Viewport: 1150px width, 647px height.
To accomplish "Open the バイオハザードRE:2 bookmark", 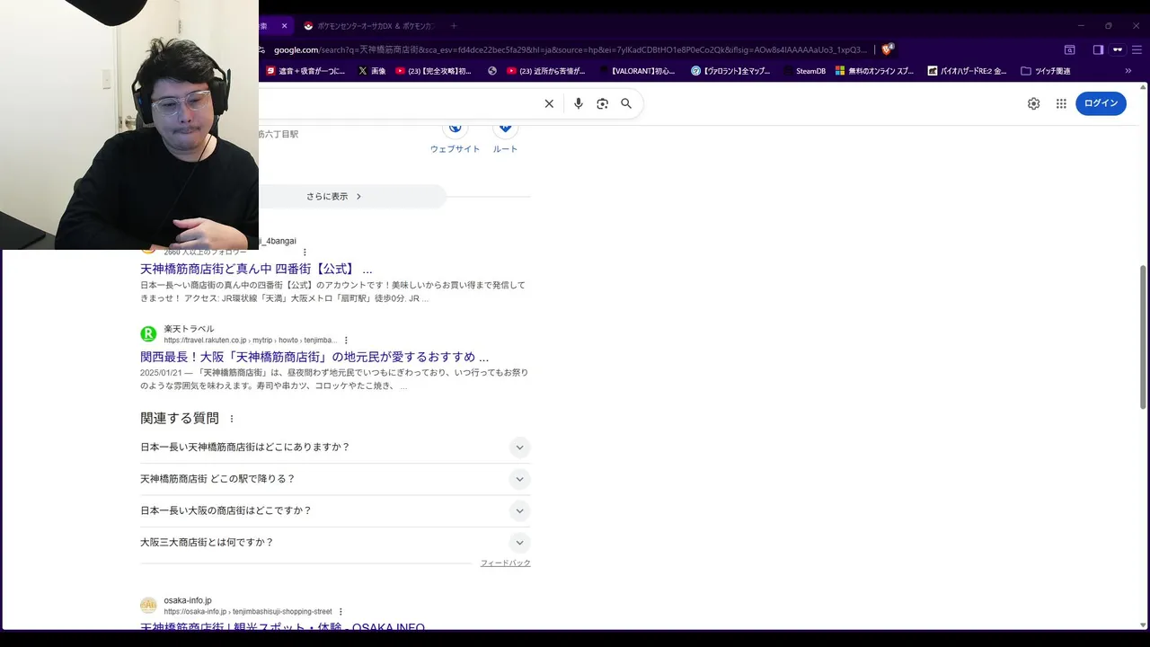I will [967, 71].
